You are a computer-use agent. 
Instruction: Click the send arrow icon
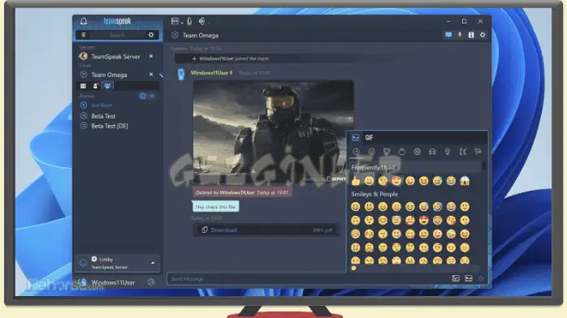coord(481,278)
